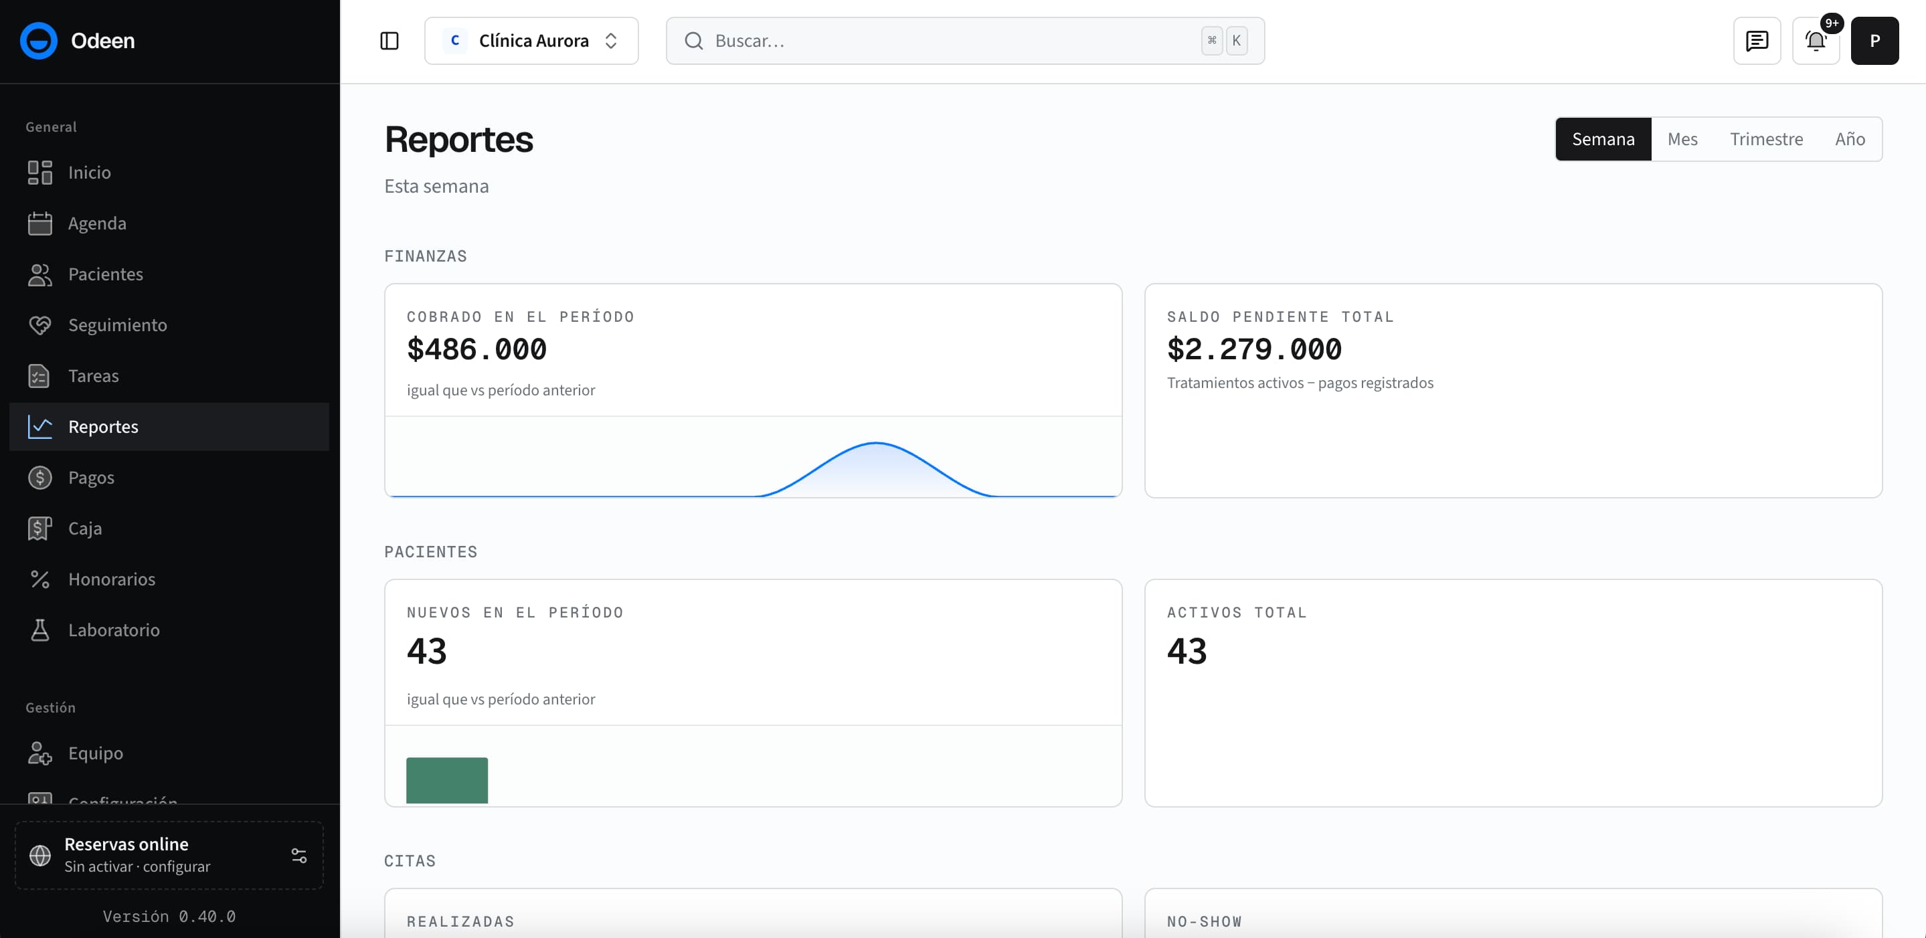Click the green Nuevos pacientes bar

[x=446, y=780]
